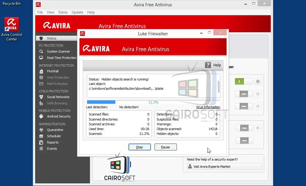Click the question mark Help icon in Luke Filewalker
306x186 pixels.
click(208, 65)
